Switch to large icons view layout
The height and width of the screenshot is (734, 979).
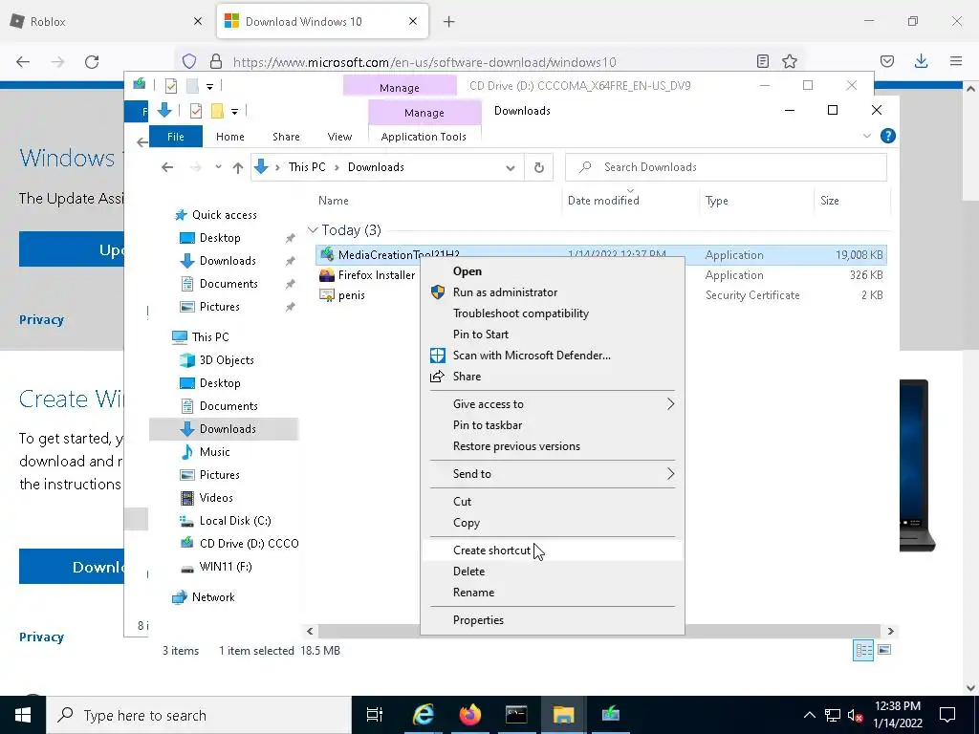(884, 650)
